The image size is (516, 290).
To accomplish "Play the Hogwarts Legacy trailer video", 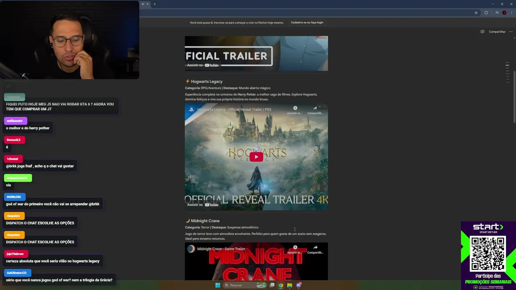I will pyautogui.click(x=256, y=157).
